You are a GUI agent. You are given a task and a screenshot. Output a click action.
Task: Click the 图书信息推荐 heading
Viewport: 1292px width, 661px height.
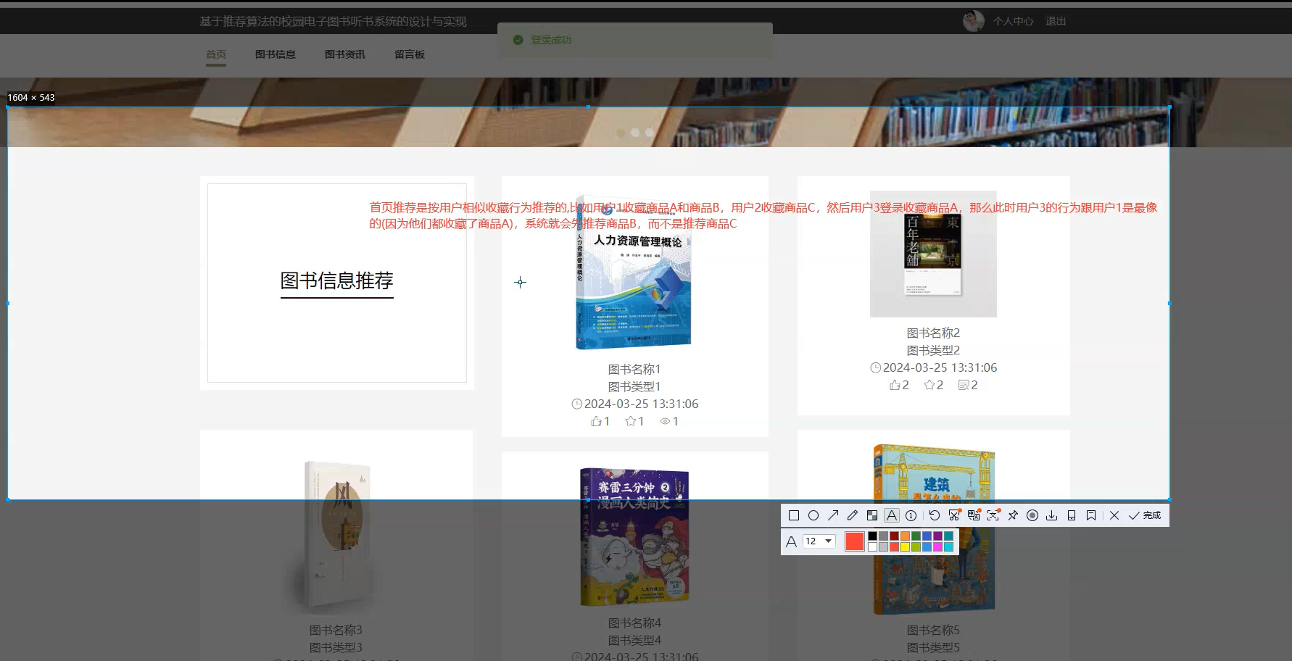[337, 280]
